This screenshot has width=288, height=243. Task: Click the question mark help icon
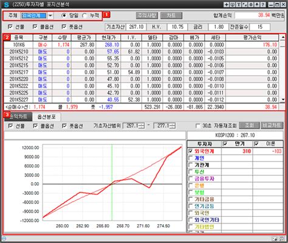[x=262, y=4]
